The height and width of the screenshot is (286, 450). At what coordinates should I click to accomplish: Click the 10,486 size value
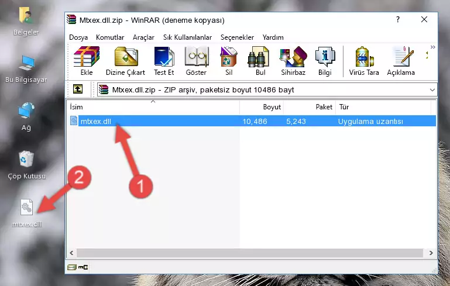pos(255,121)
